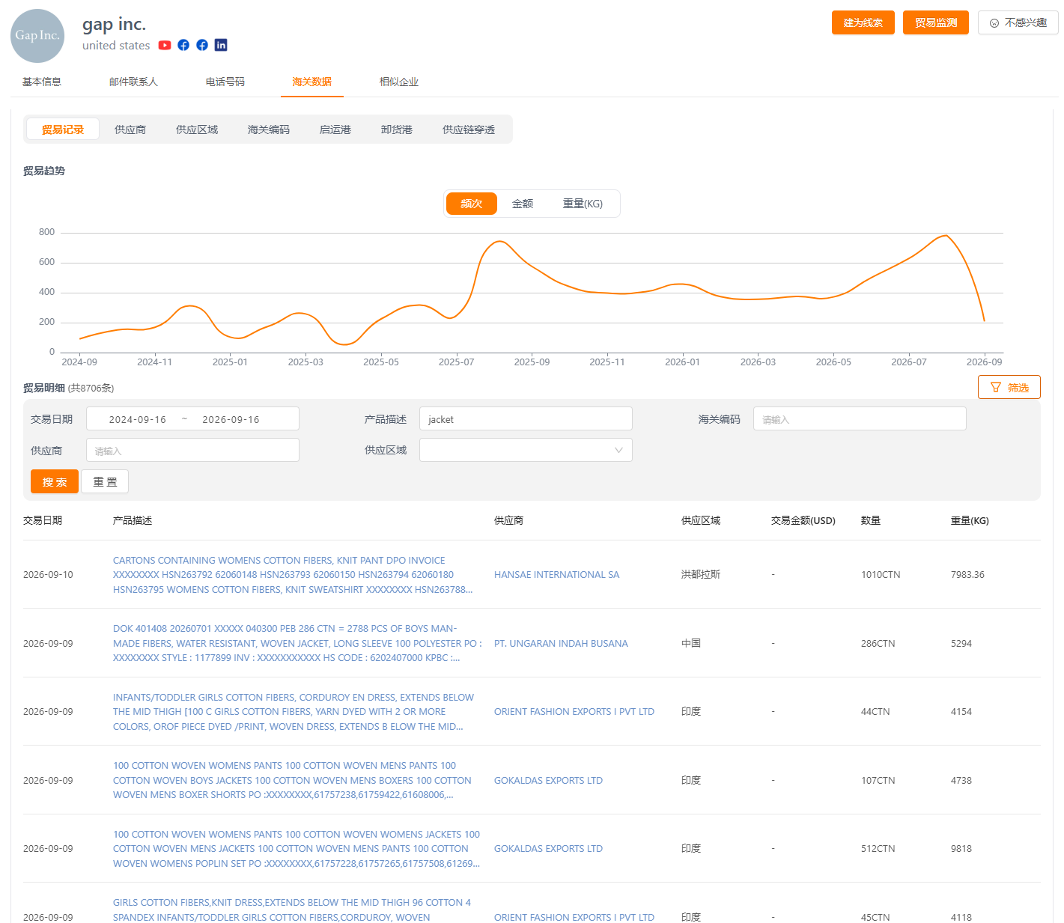Screen dimensions: 1064x923
Task: Open product description starting with DOK 401408
Action: click(x=297, y=644)
